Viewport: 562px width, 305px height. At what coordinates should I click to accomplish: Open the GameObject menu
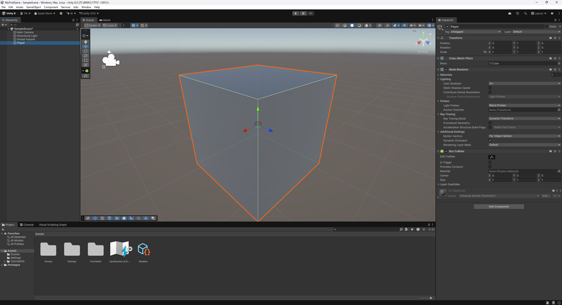point(33,7)
